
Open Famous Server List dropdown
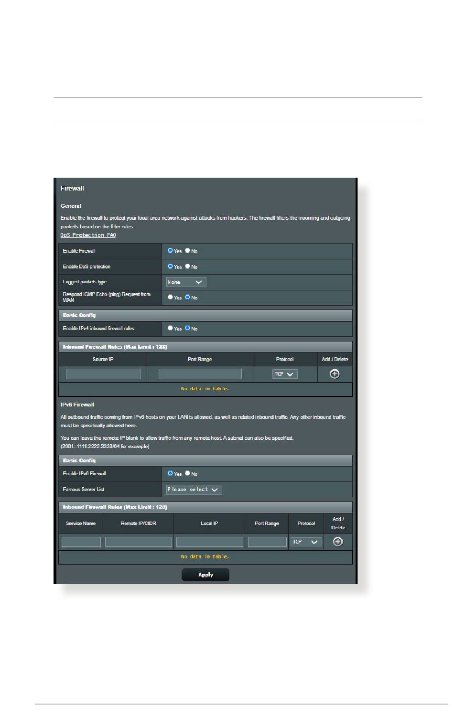pyautogui.click(x=194, y=490)
